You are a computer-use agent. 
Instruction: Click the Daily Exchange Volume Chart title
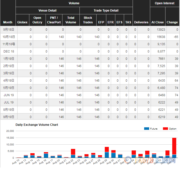(x=37, y=125)
